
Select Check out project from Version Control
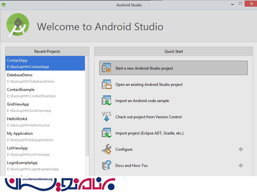click(x=148, y=117)
